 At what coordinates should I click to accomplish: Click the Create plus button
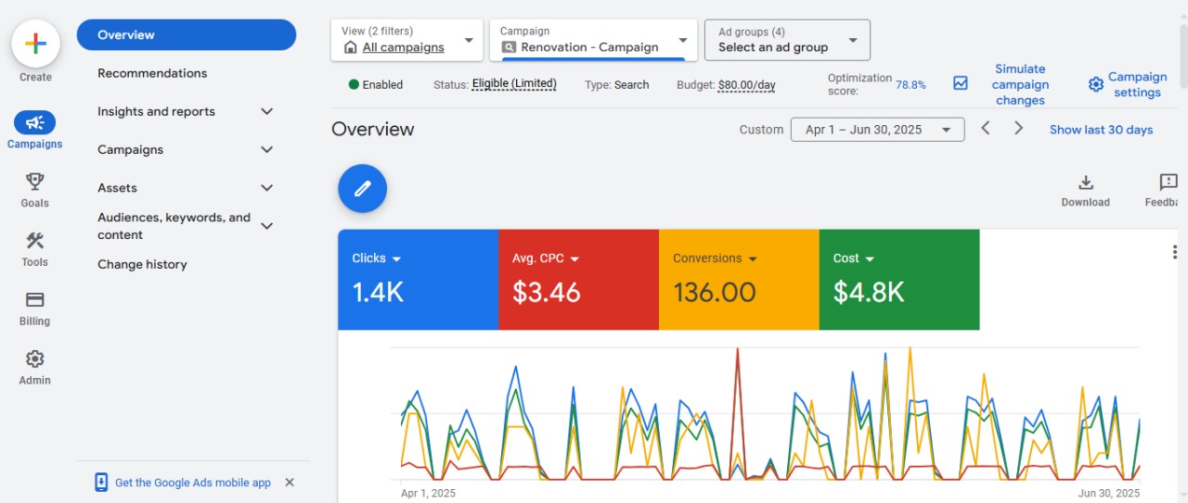click(x=35, y=44)
